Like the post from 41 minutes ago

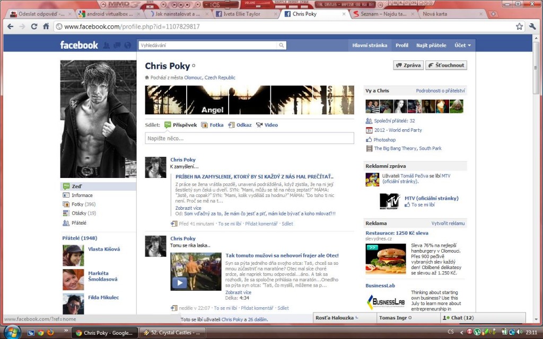pyautogui.click(x=230, y=224)
